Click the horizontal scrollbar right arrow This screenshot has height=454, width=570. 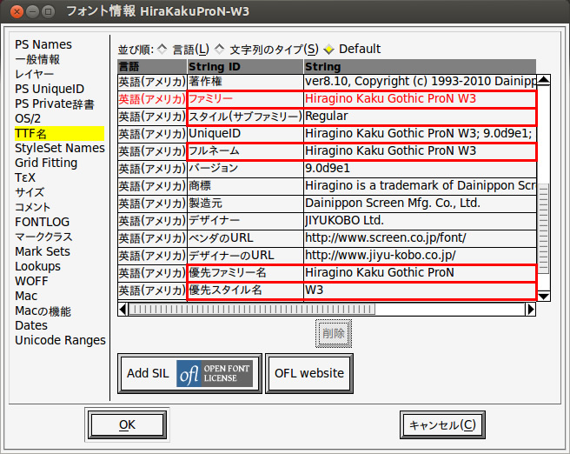pos(530,310)
